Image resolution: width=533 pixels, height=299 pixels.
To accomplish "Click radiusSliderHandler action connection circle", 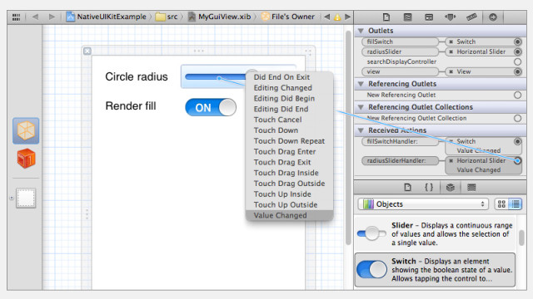I will point(517,160).
